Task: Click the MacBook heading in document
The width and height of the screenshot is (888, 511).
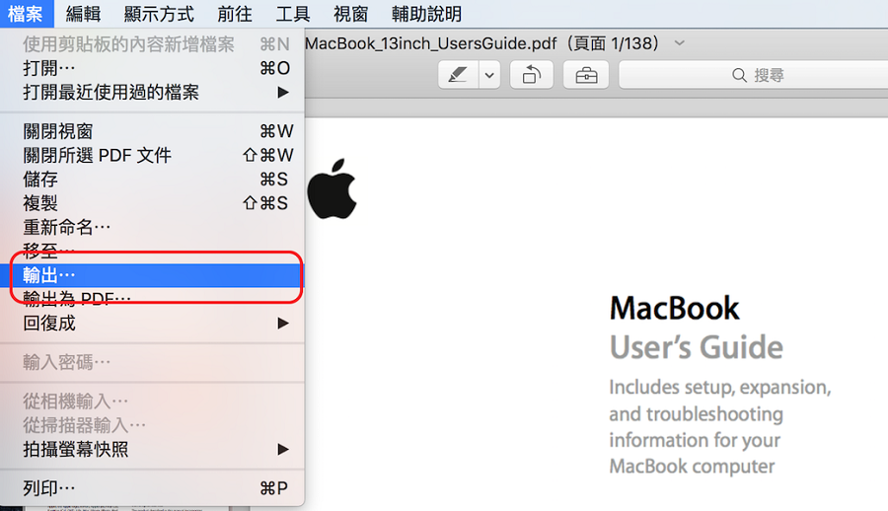Action: click(674, 309)
